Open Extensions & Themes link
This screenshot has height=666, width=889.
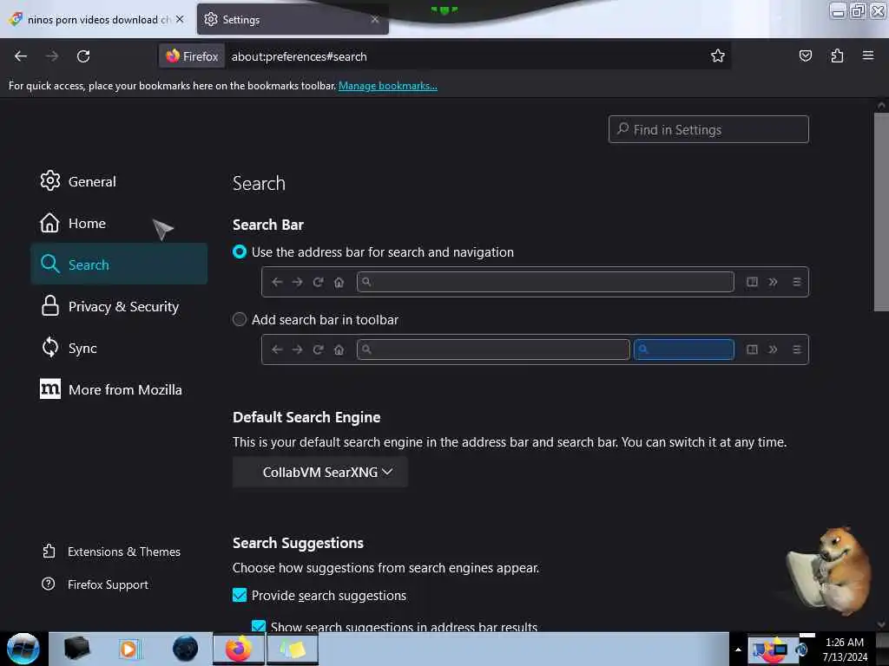pos(112,552)
